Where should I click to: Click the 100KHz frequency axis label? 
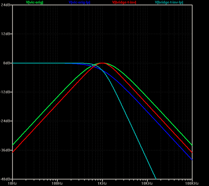(192, 184)
